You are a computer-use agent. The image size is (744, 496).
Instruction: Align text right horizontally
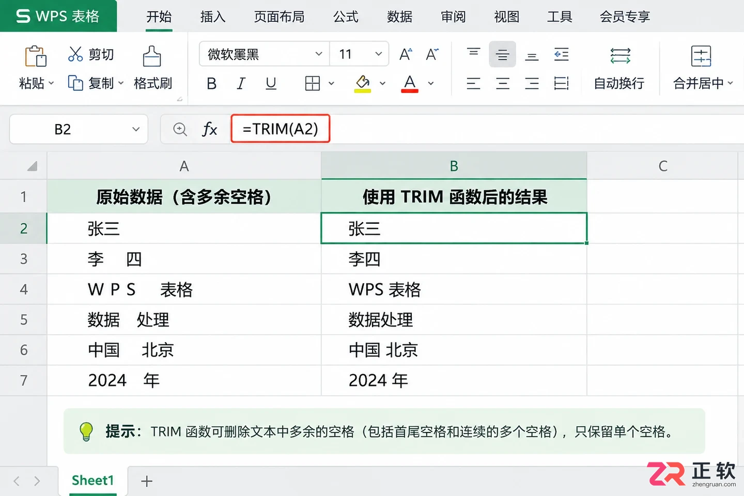tap(532, 83)
